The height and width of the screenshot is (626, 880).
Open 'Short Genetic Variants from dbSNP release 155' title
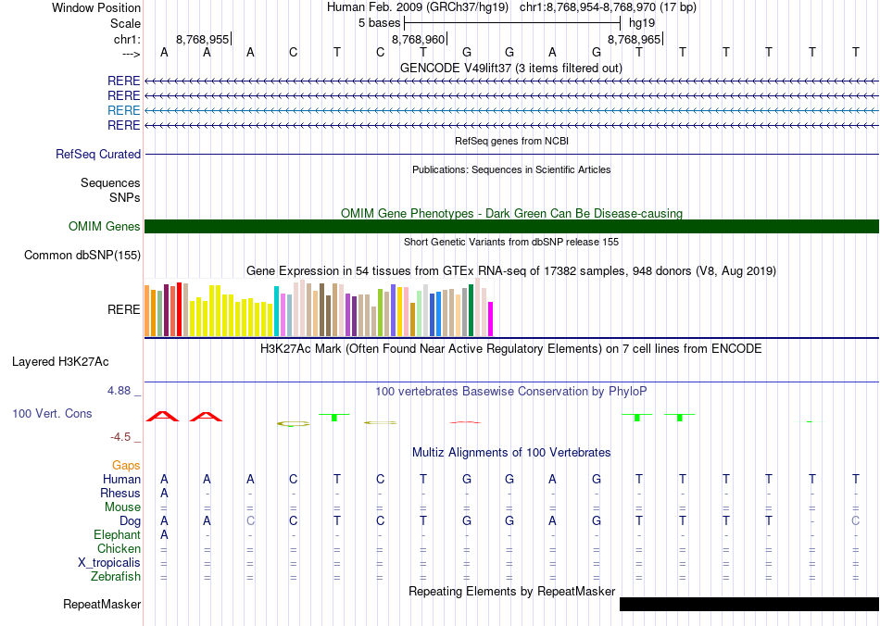(511, 242)
